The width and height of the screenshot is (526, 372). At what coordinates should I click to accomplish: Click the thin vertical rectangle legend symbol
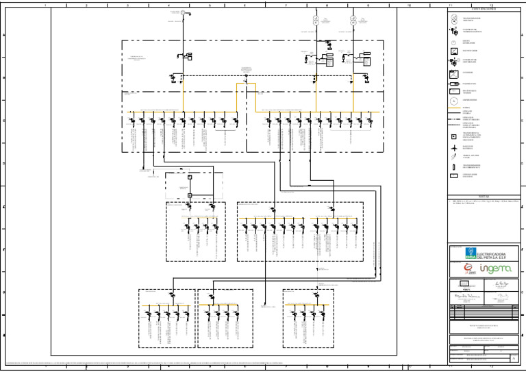tap(454, 166)
